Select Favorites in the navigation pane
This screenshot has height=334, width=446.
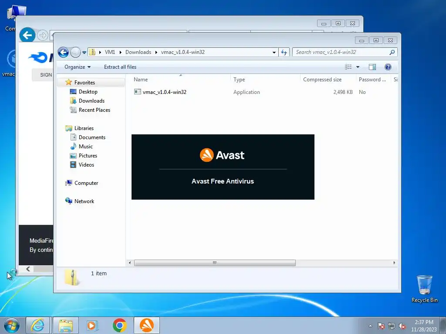point(84,83)
